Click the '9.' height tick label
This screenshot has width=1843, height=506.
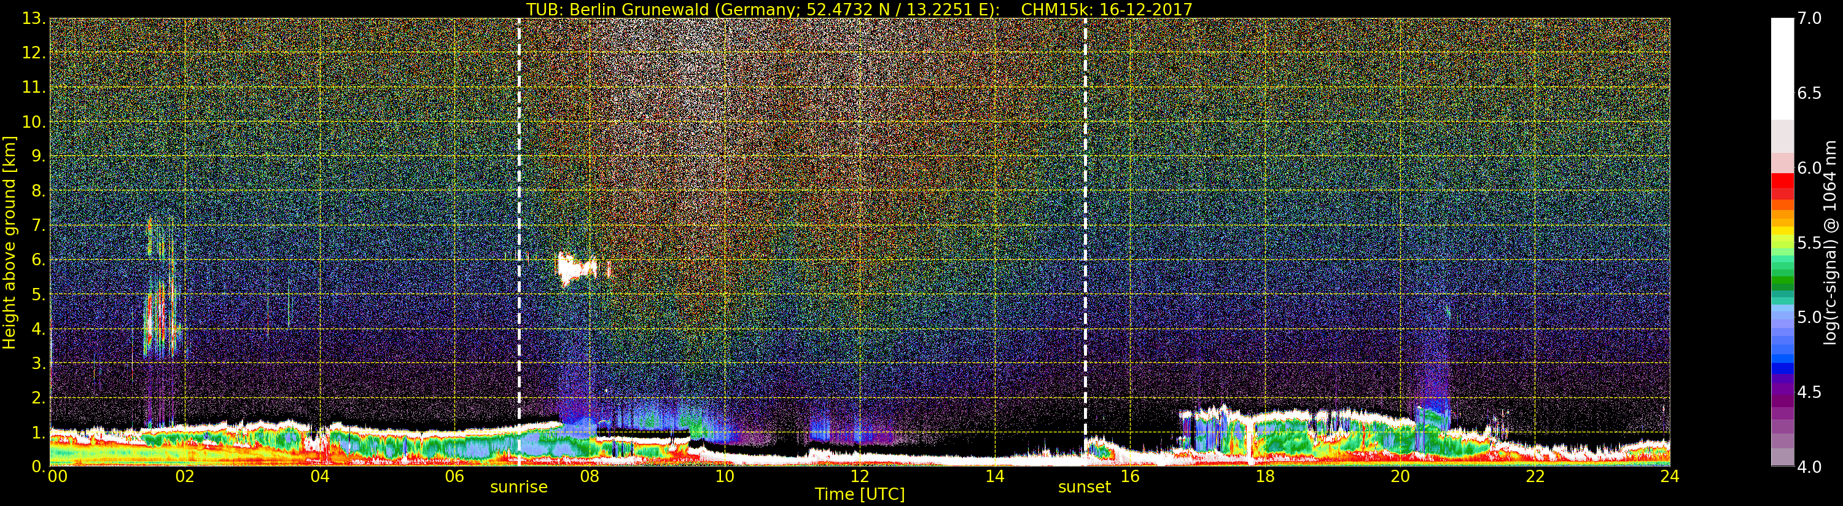click(38, 156)
